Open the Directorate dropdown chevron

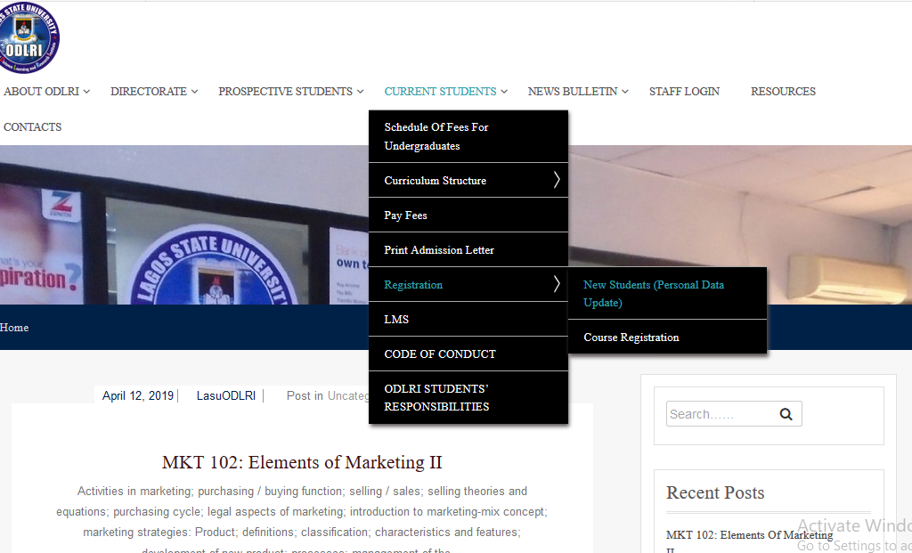click(x=194, y=92)
